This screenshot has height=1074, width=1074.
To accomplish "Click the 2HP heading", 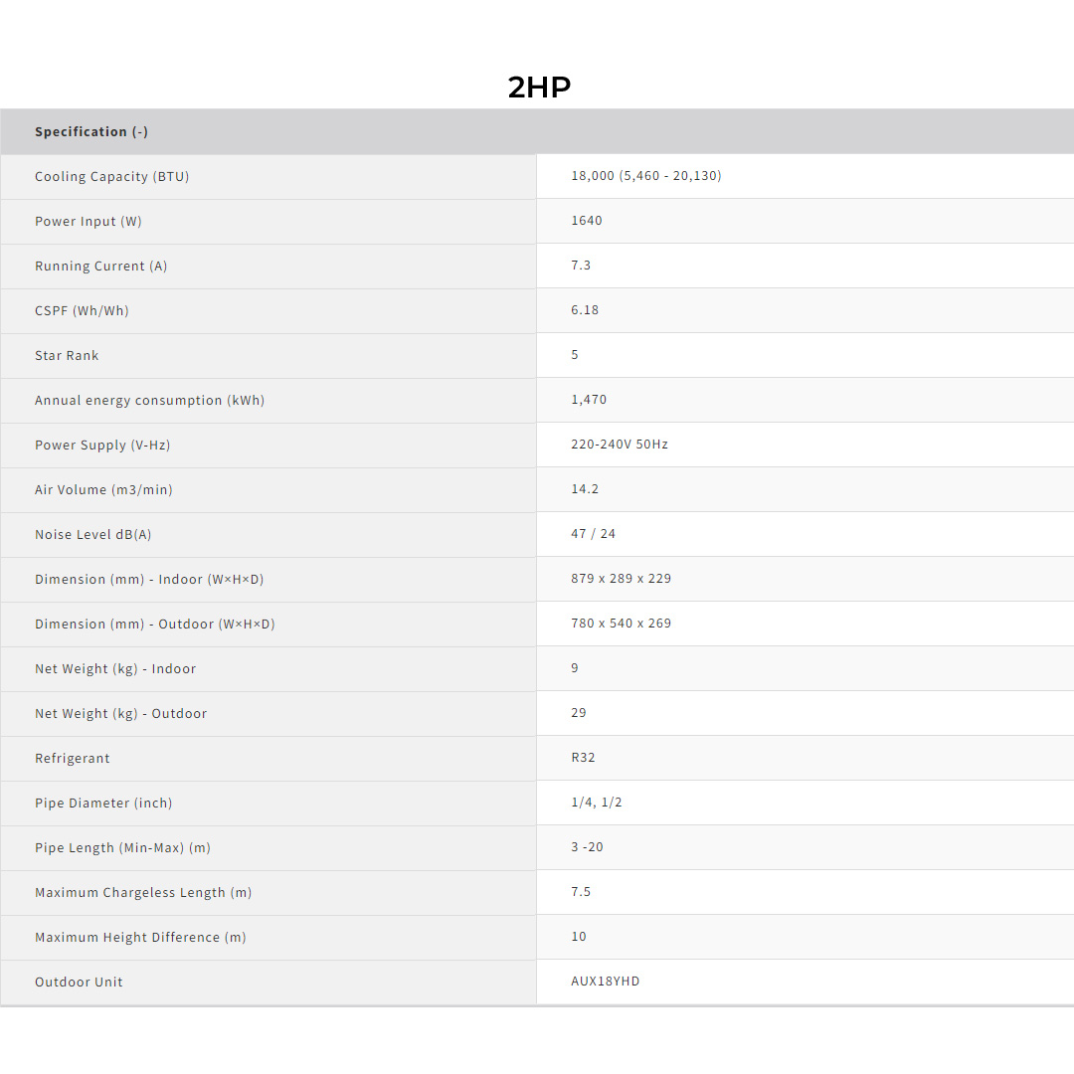I will [539, 88].
